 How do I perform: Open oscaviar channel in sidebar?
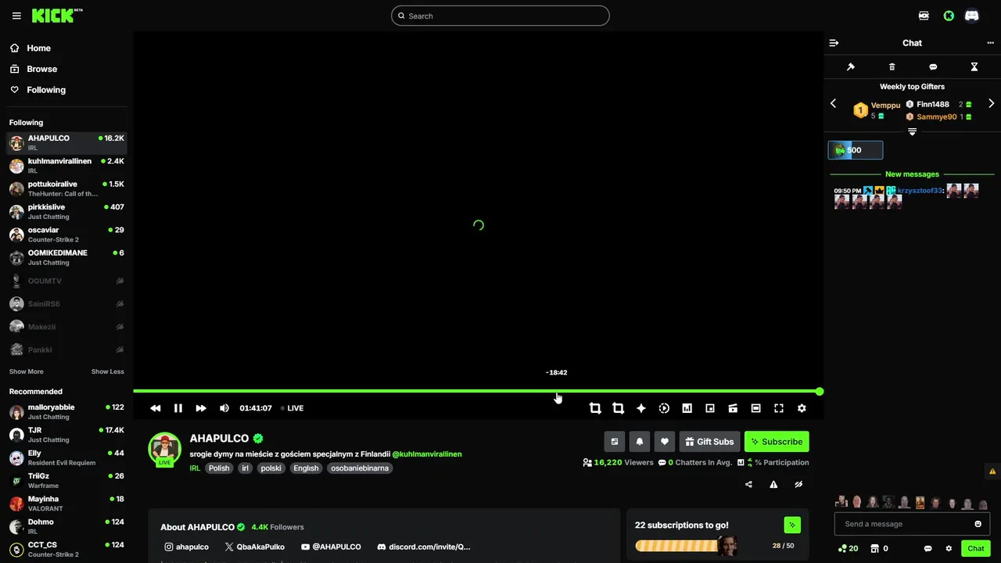click(x=66, y=235)
